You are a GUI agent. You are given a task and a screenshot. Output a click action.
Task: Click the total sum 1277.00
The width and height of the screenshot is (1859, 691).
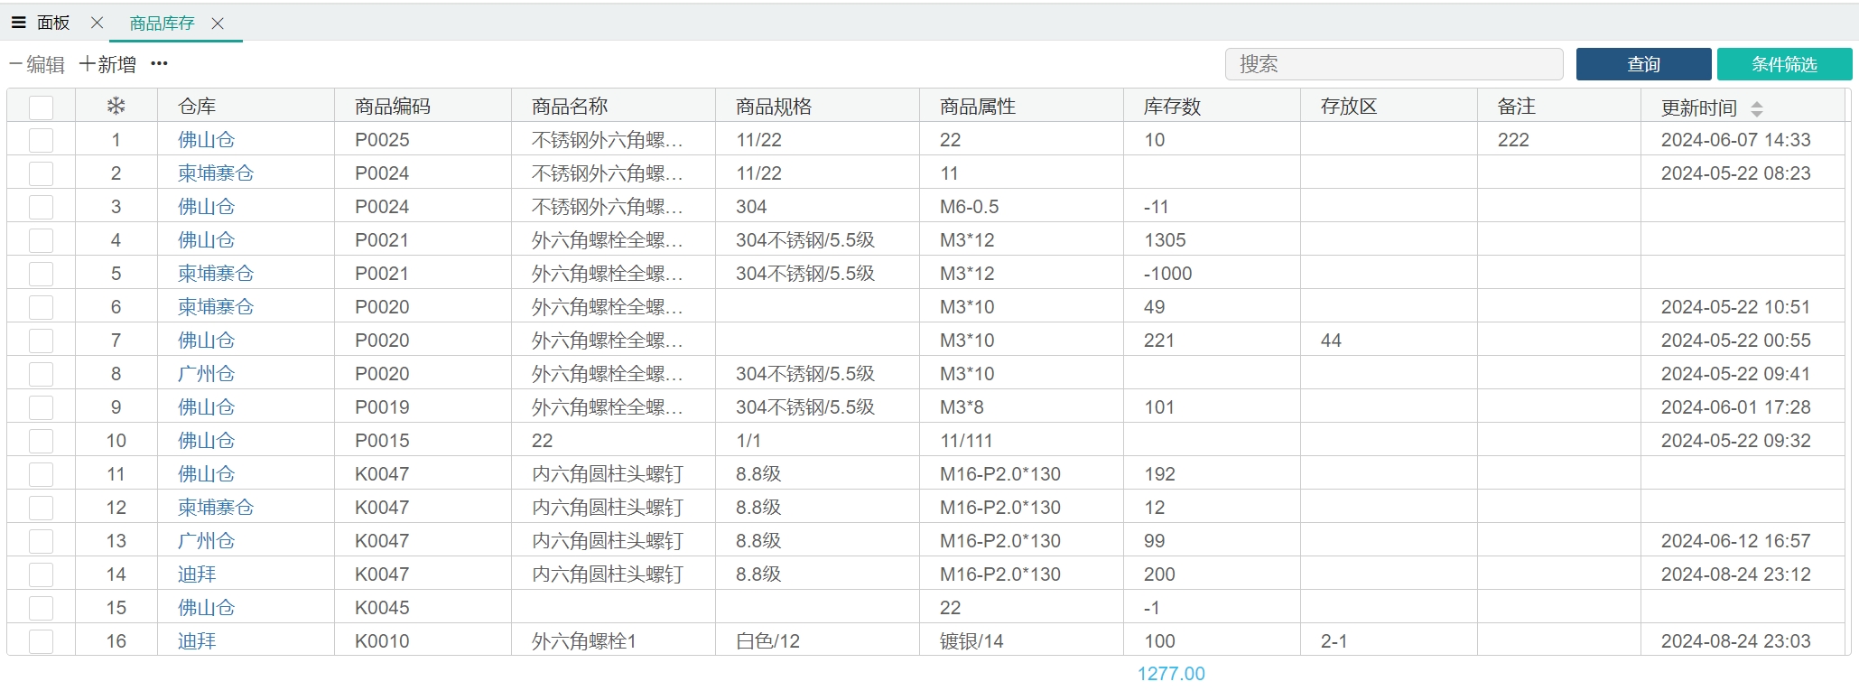point(1171,674)
